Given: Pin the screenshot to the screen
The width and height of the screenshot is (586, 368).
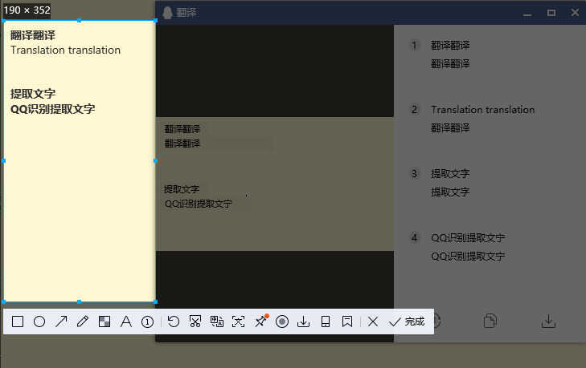Looking at the screenshot, I should tap(260, 321).
